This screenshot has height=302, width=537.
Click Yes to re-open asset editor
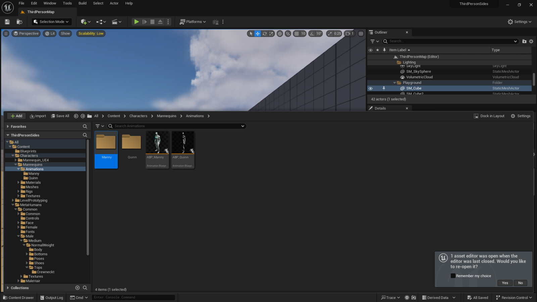[x=505, y=283]
